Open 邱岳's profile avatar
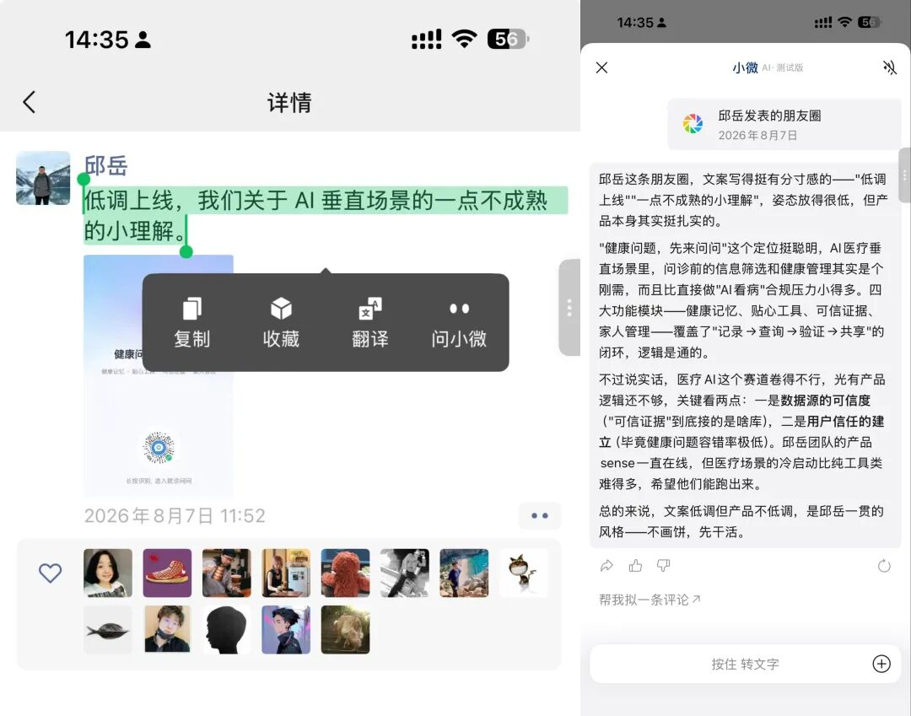The image size is (911, 716). [x=43, y=178]
